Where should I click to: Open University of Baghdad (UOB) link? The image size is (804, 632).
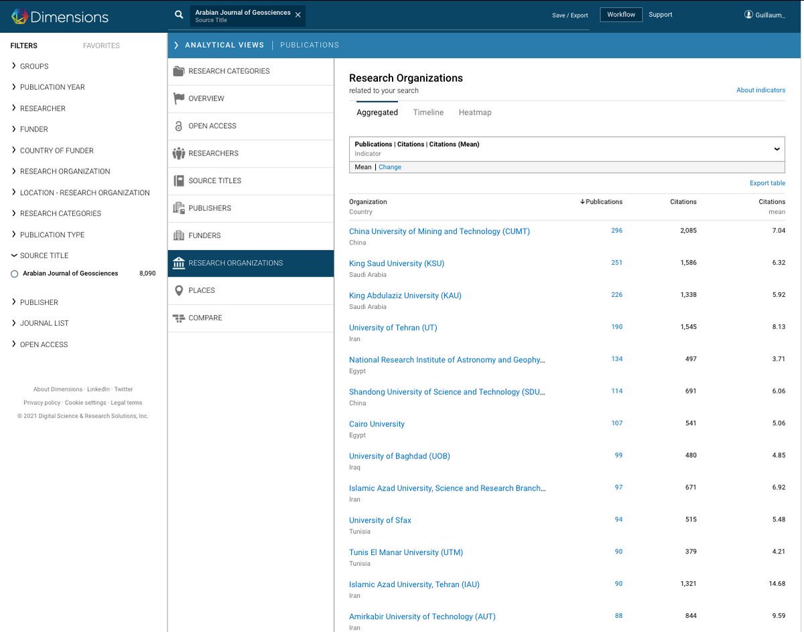[399, 456]
